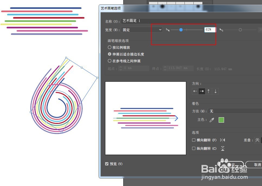Screen dimensions: 262x186
Task: Select the left direction arrow icon
Action: pyautogui.click(x=195, y=91)
